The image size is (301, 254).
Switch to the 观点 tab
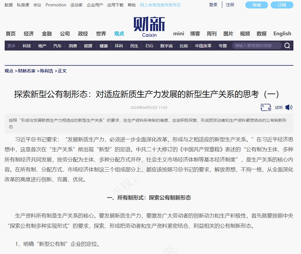119,34
